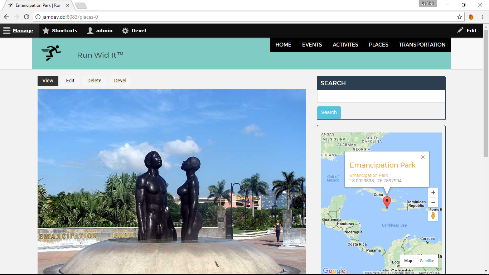Click the Run Wid It runner logo

(51, 53)
